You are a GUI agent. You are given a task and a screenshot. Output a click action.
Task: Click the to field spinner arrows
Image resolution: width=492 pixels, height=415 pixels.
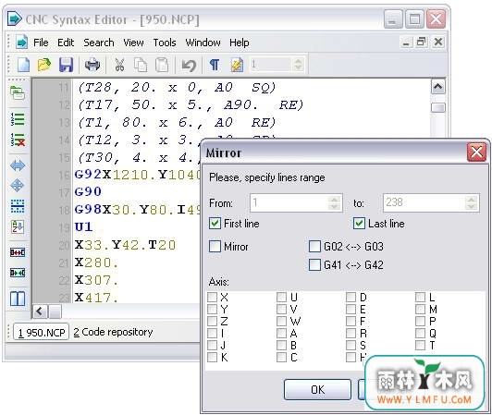click(x=472, y=202)
